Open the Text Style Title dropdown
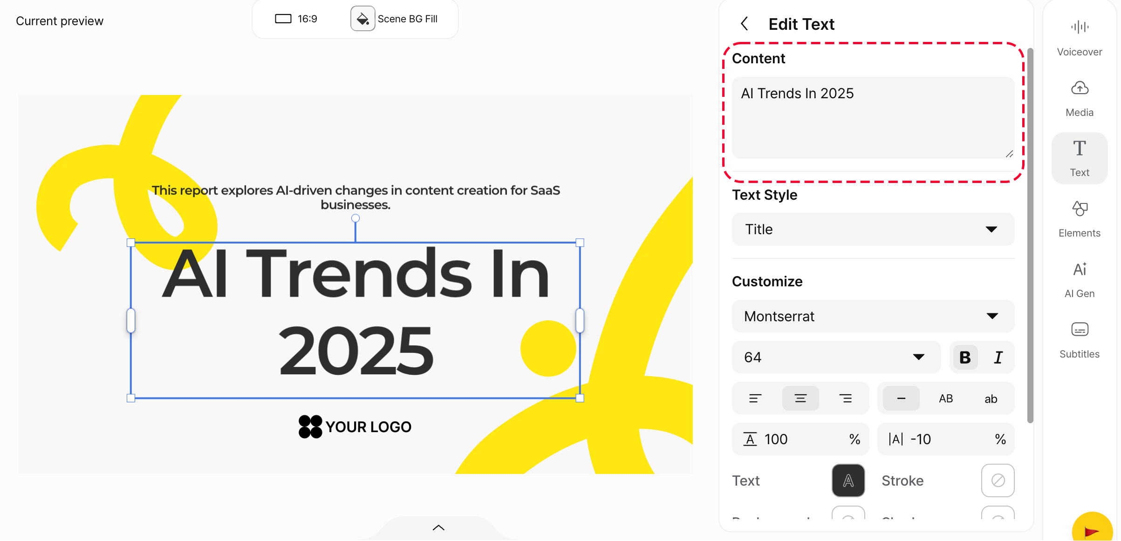This screenshot has width=1121, height=541. tap(873, 229)
